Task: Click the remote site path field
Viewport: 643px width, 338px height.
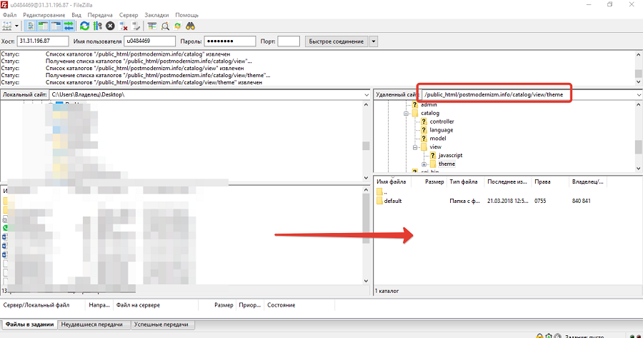Action: (528, 95)
